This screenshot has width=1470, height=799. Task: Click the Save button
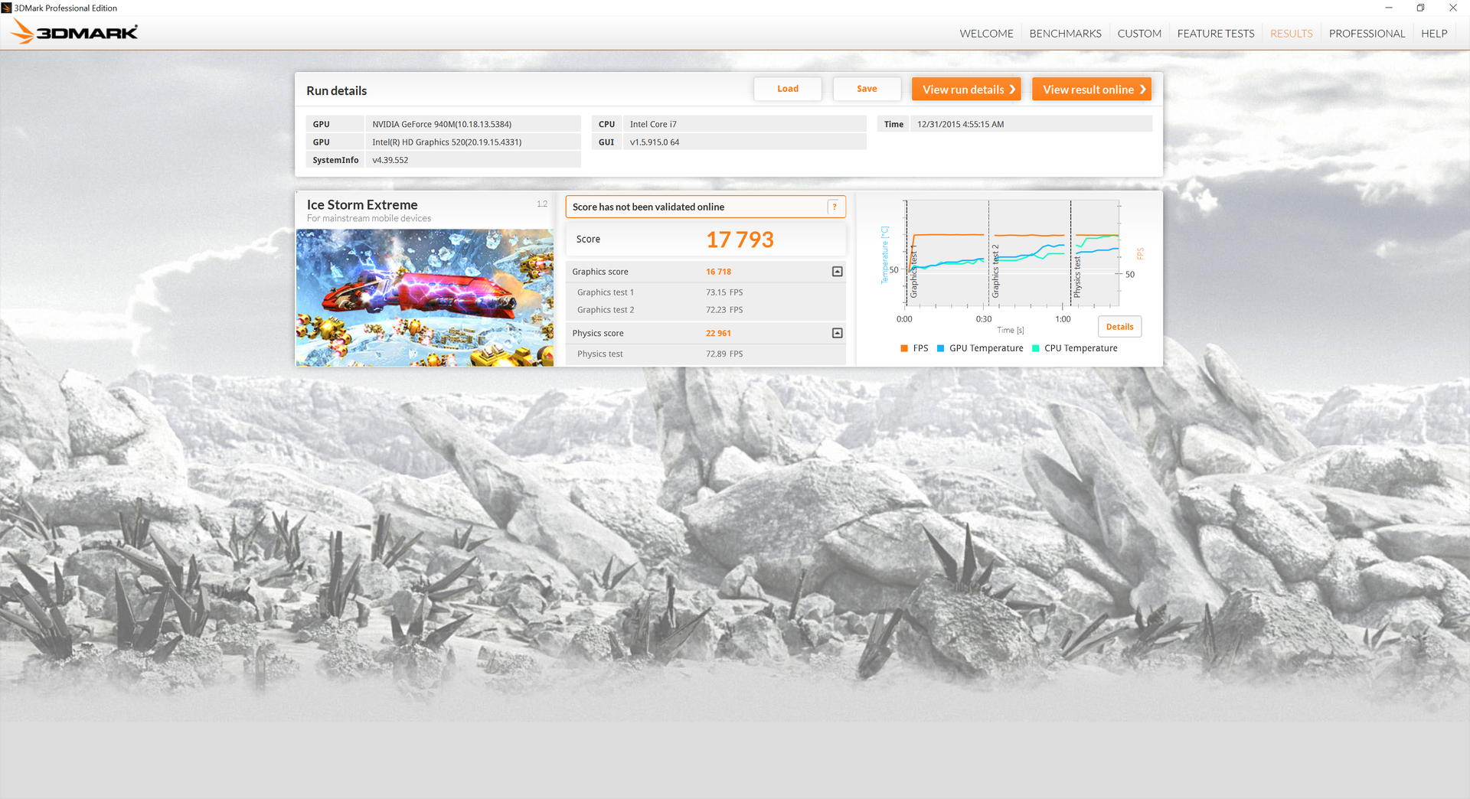867,89
